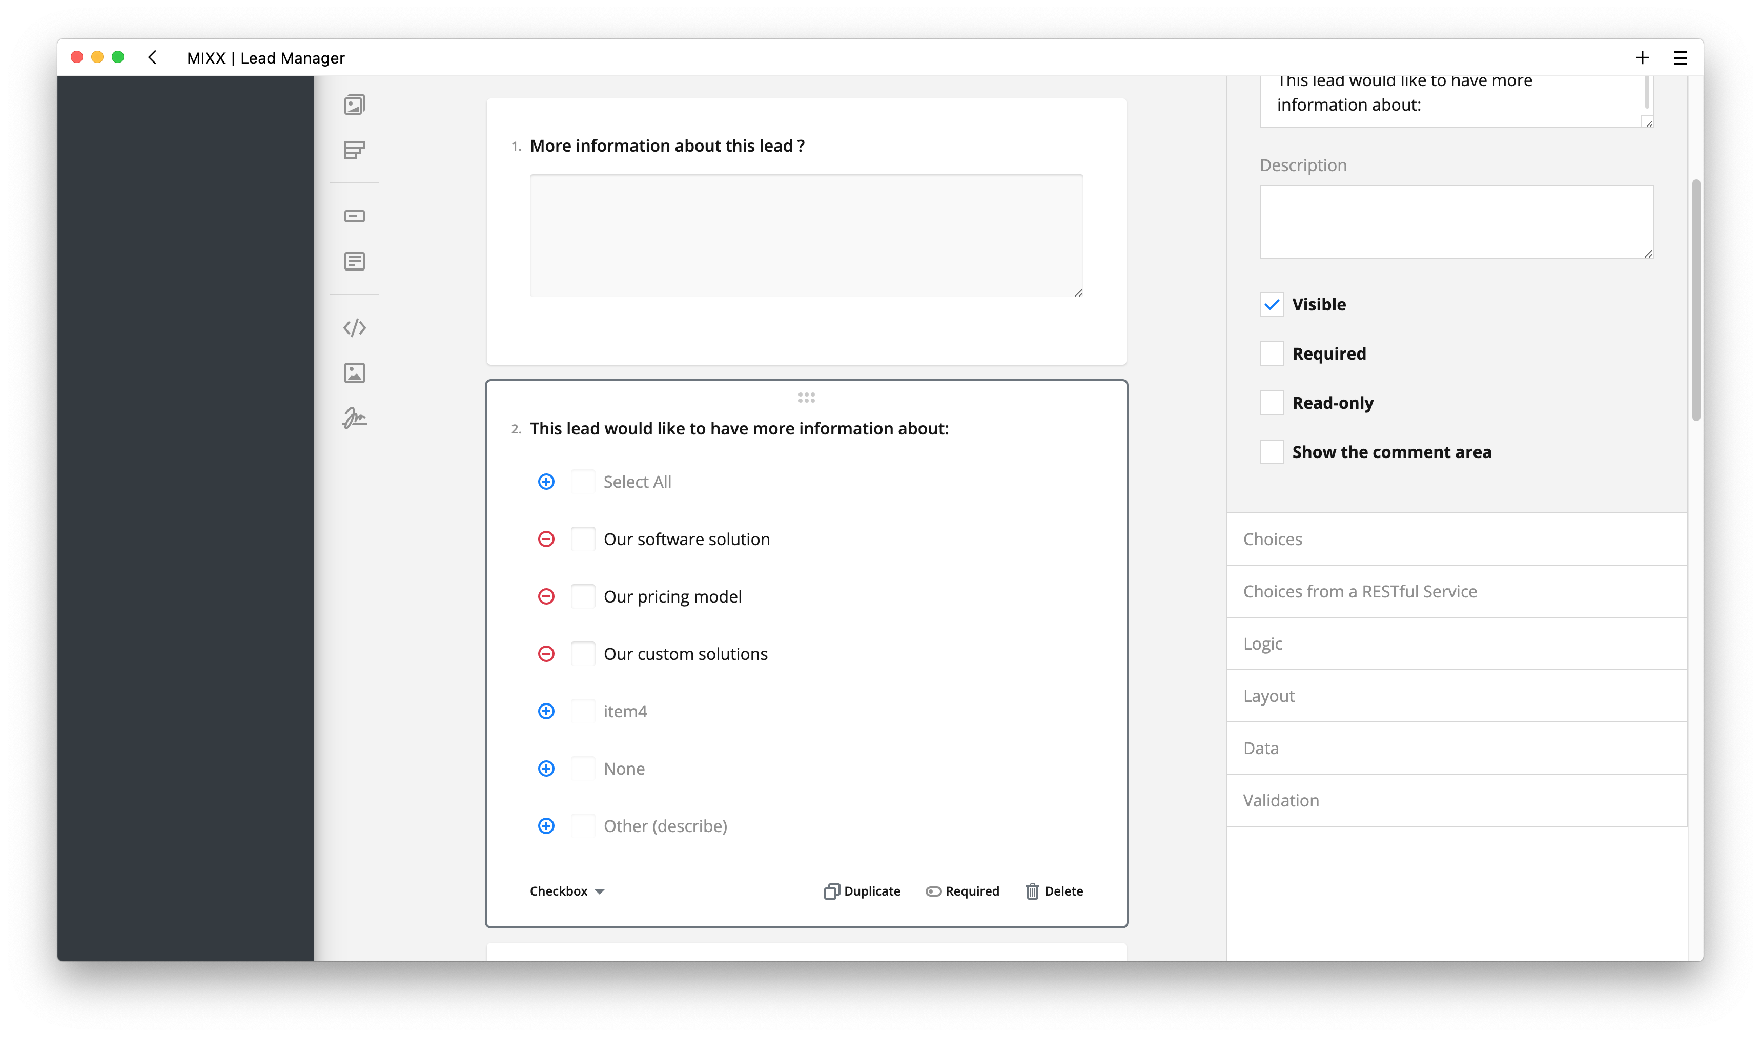Select the HTML code toolbox icon
The image size is (1761, 1037).
pos(354,328)
